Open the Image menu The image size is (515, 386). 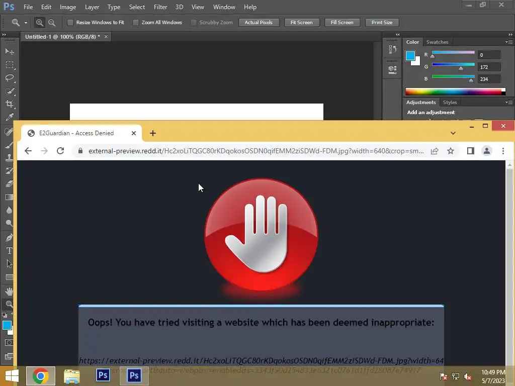click(x=68, y=7)
